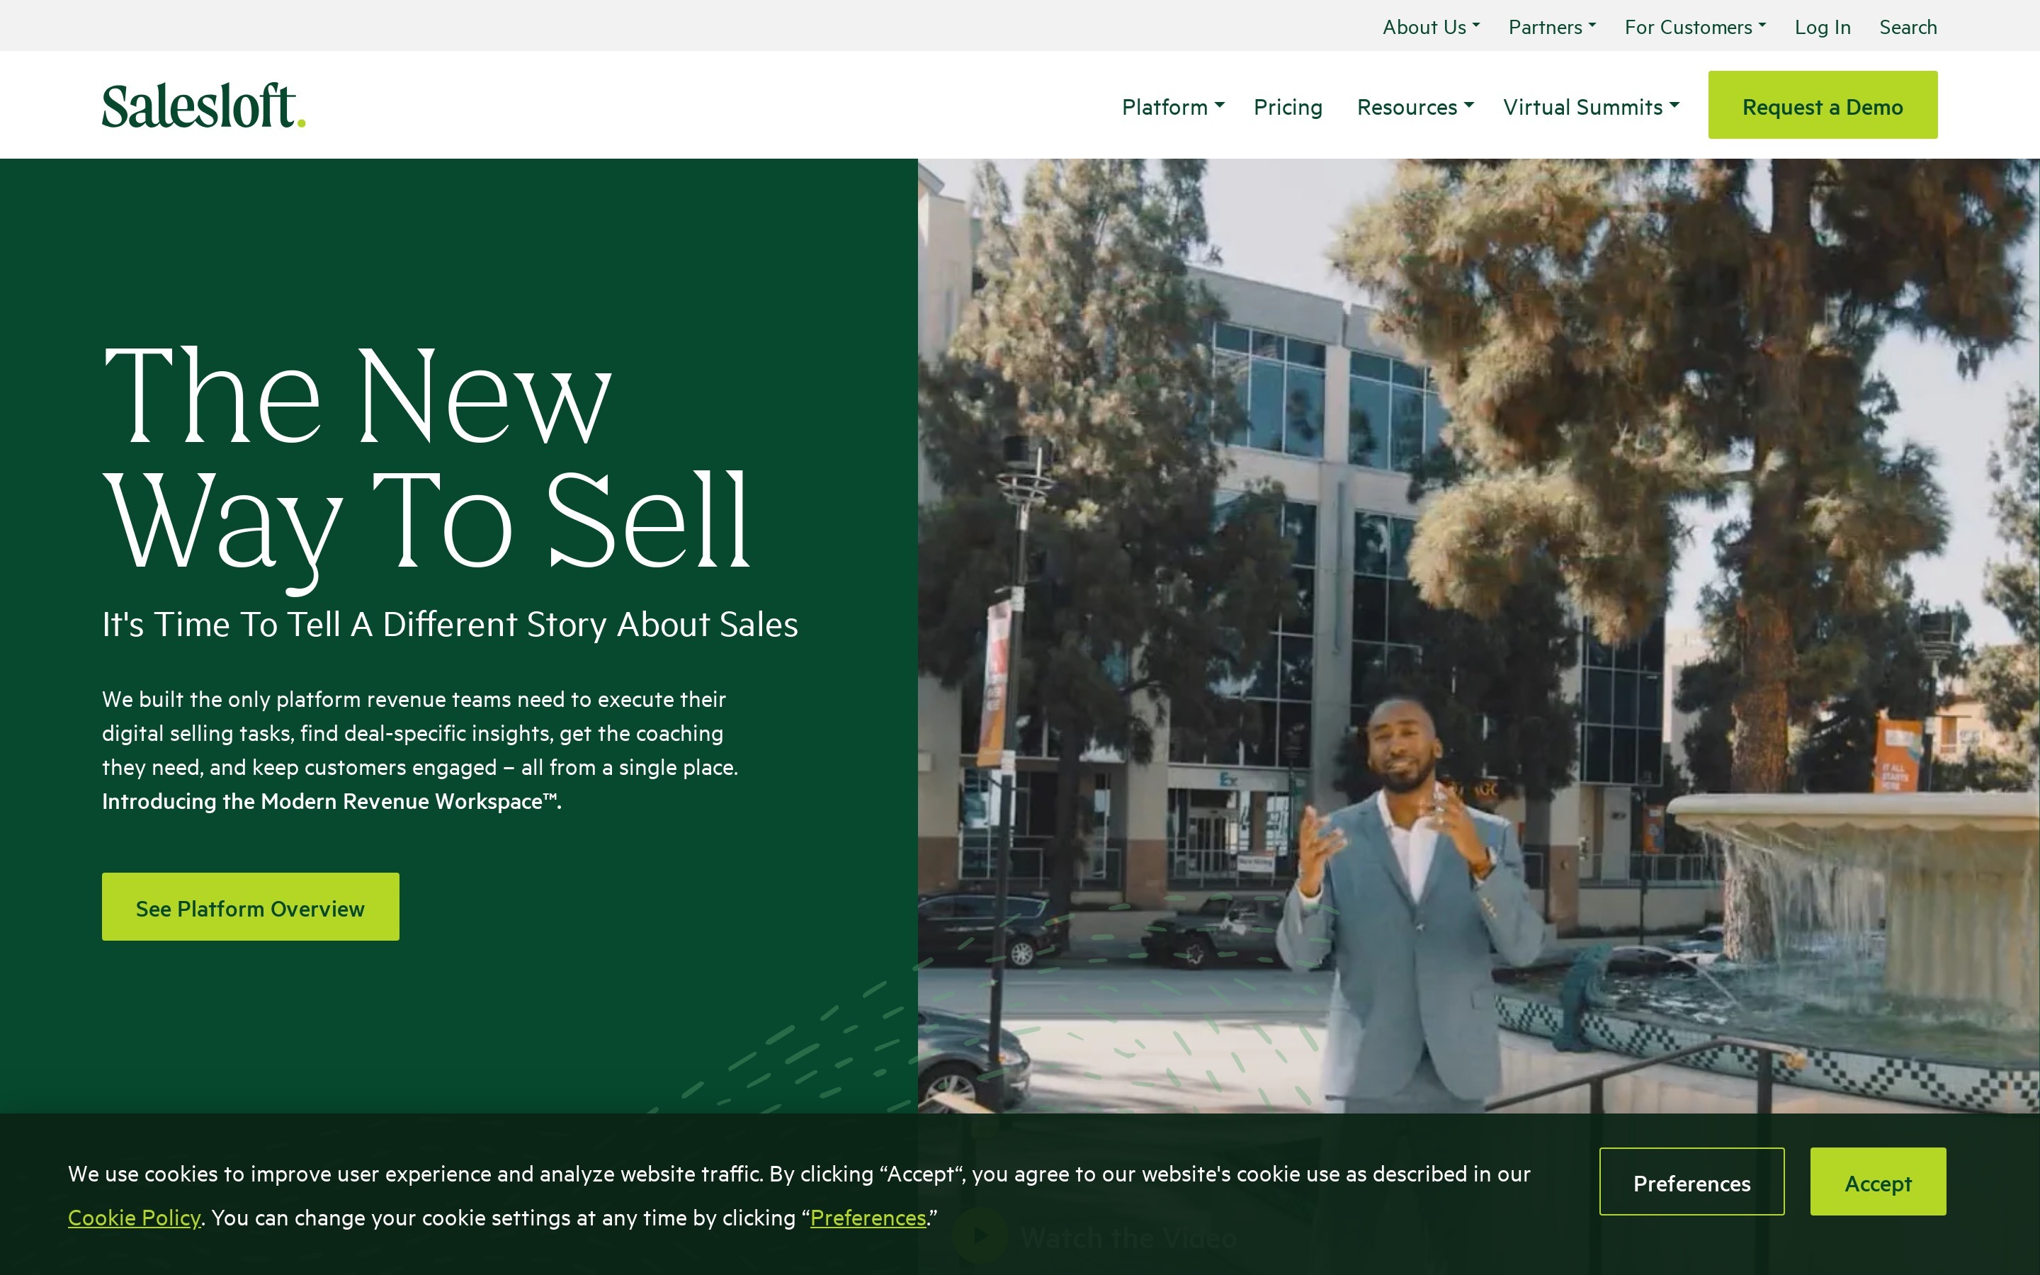Click the dimmed Watch the Video play icon

[x=979, y=1236]
